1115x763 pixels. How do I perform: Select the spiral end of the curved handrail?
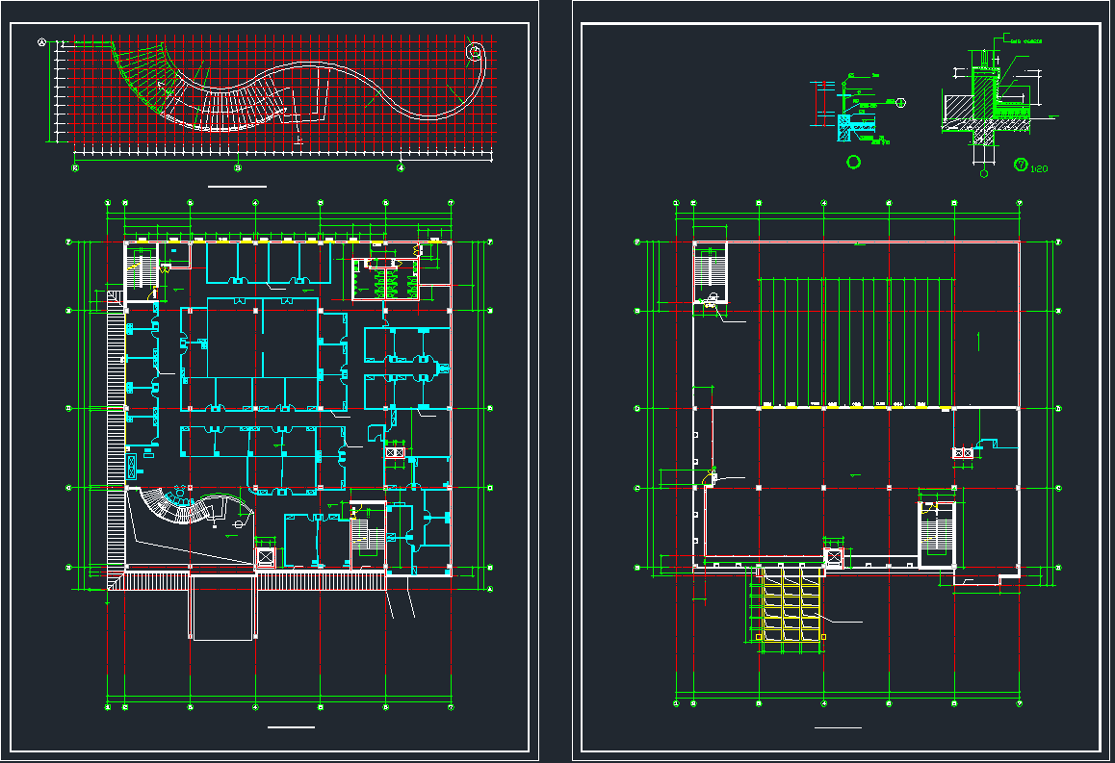[475, 51]
